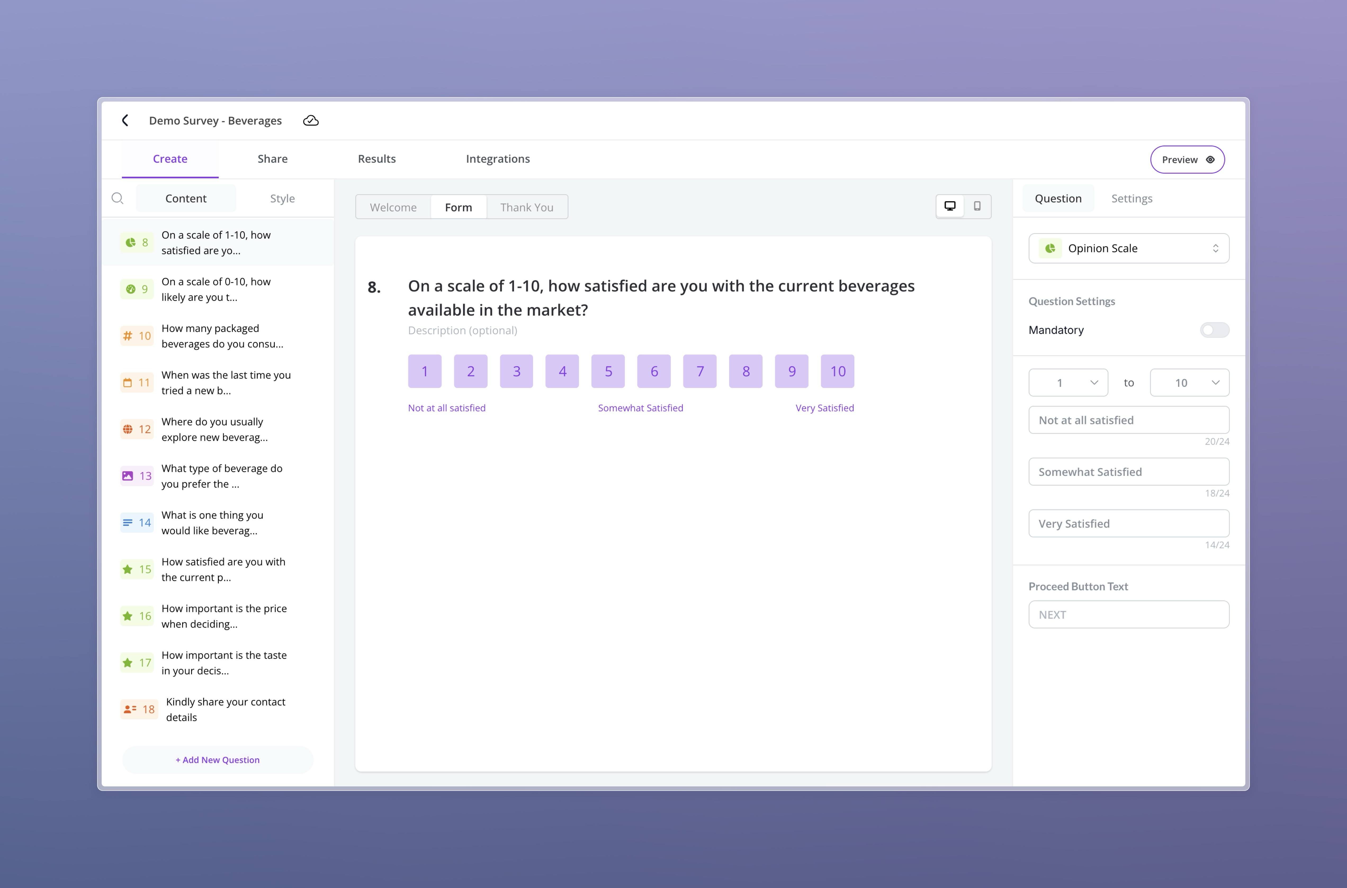
Task: Switch to the Welcome screen tab
Action: pyautogui.click(x=393, y=207)
